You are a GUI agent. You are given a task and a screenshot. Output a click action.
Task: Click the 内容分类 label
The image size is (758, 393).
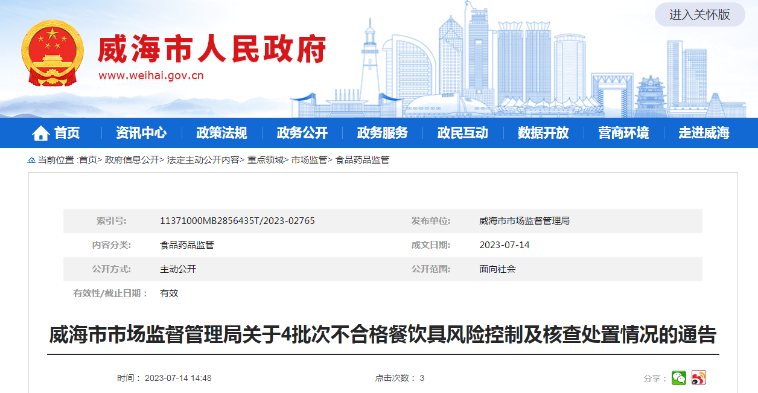(x=112, y=245)
